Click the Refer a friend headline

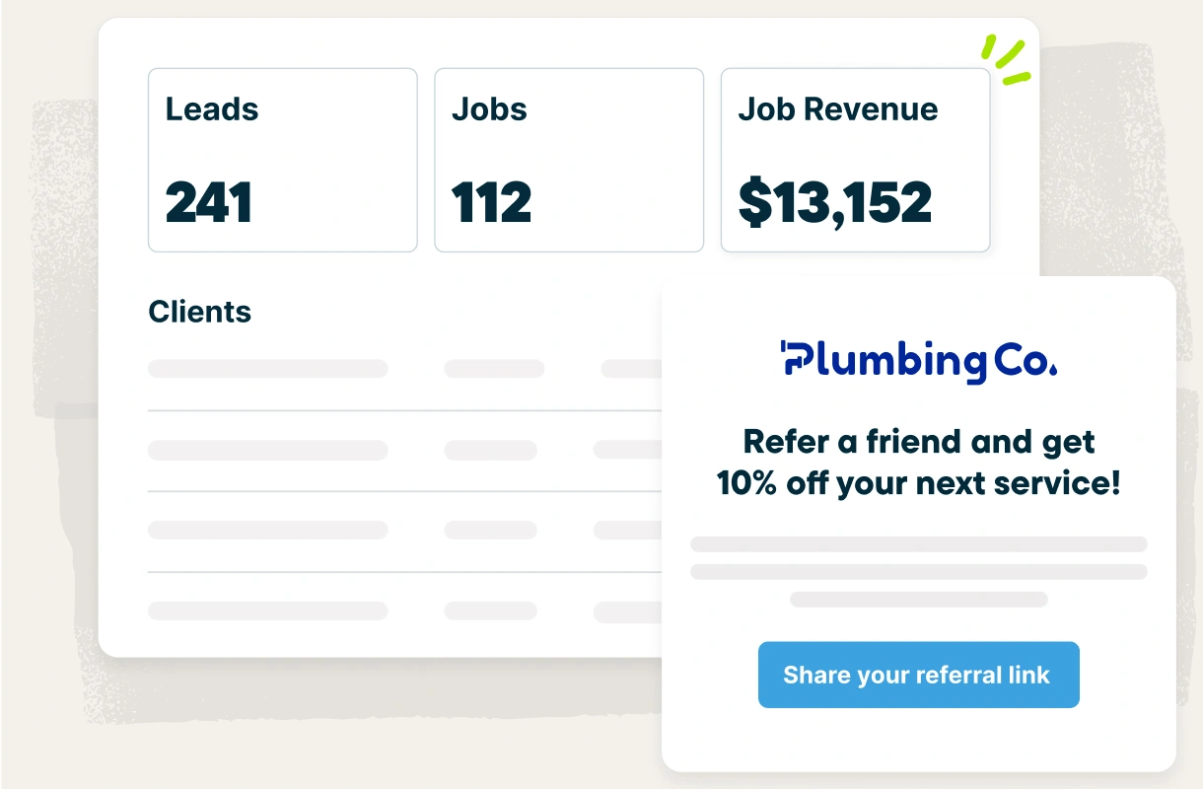click(x=918, y=463)
